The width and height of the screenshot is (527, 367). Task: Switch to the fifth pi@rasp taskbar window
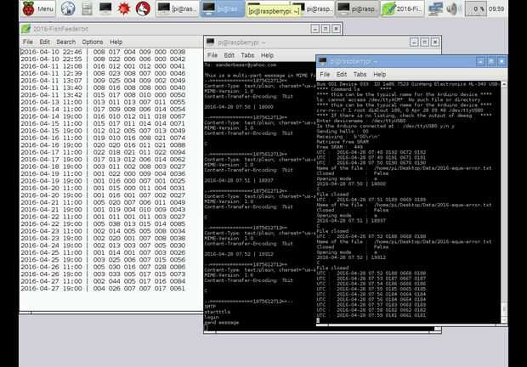(358, 8)
